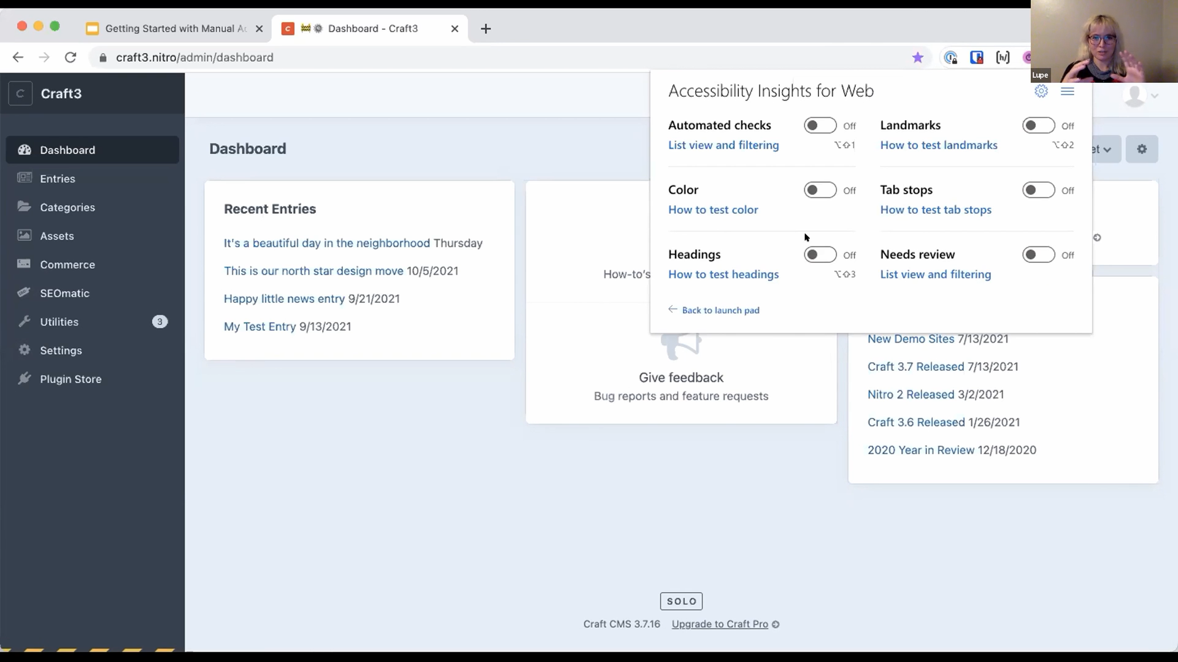
Task: Close the Getting Started tab
Action: [x=259, y=29]
